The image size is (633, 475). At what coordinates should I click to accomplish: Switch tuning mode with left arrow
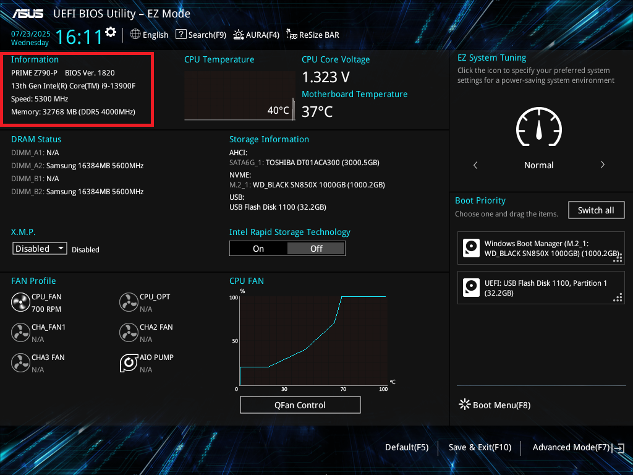coord(475,165)
